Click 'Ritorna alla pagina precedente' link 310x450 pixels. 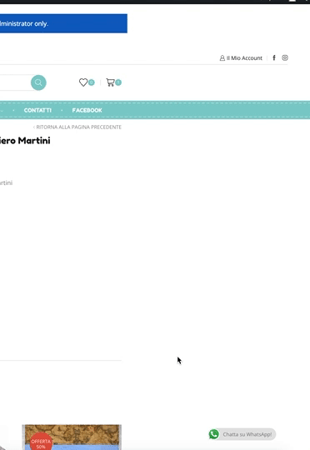77,127
